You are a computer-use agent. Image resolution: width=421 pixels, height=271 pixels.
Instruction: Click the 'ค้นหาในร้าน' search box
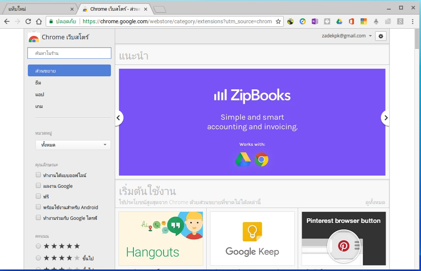[x=69, y=53]
